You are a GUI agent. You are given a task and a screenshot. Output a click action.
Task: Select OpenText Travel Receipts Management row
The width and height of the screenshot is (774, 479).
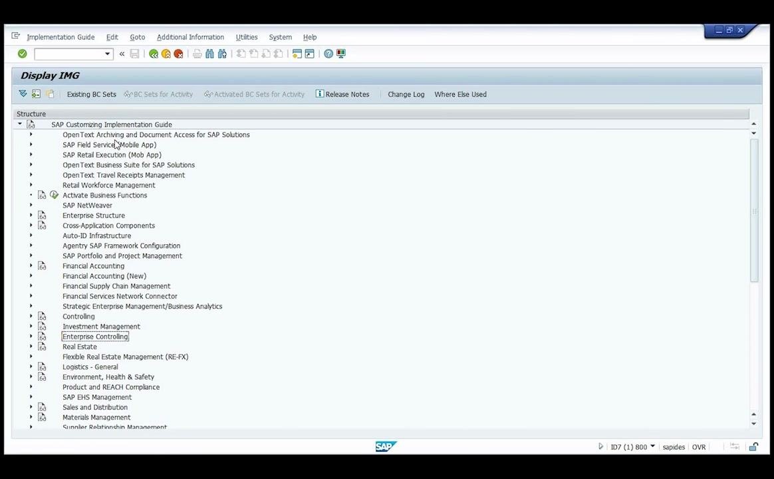click(x=124, y=175)
